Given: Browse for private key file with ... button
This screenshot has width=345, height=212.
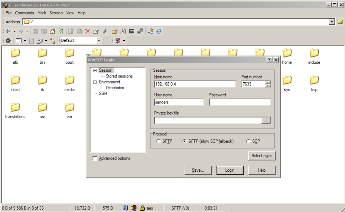Looking at the screenshot, I should tap(266, 120).
